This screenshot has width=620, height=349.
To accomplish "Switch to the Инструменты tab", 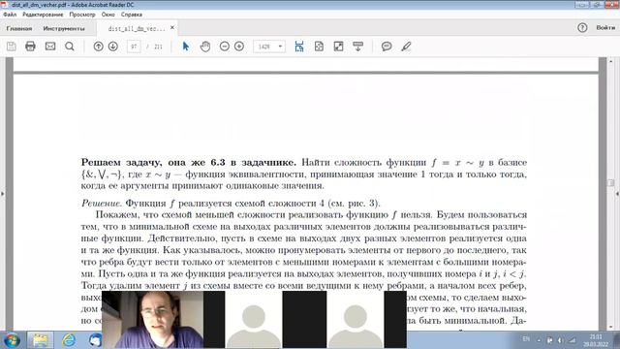I will coord(64,28).
